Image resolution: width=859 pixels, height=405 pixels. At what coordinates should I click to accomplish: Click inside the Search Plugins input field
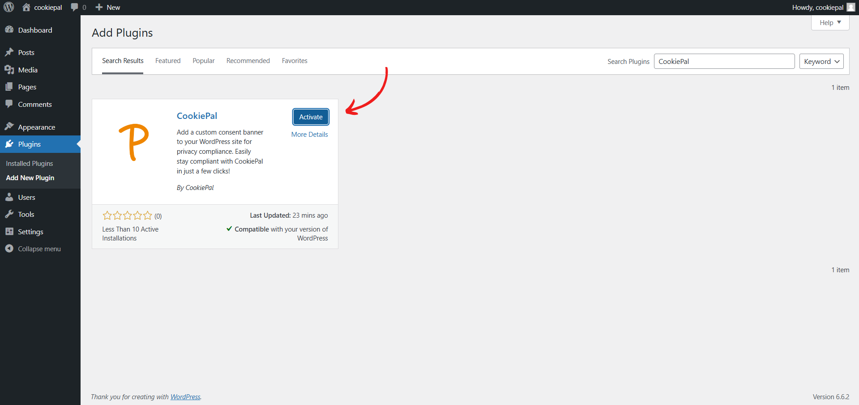click(x=724, y=61)
